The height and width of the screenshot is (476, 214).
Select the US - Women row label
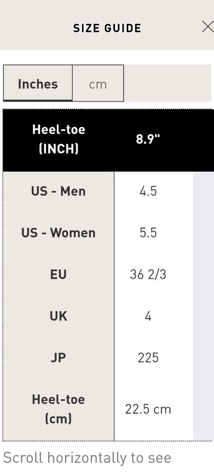[59, 233]
